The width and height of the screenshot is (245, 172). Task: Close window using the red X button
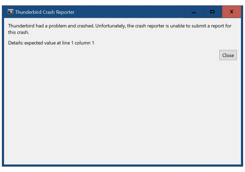pos(231,12)
